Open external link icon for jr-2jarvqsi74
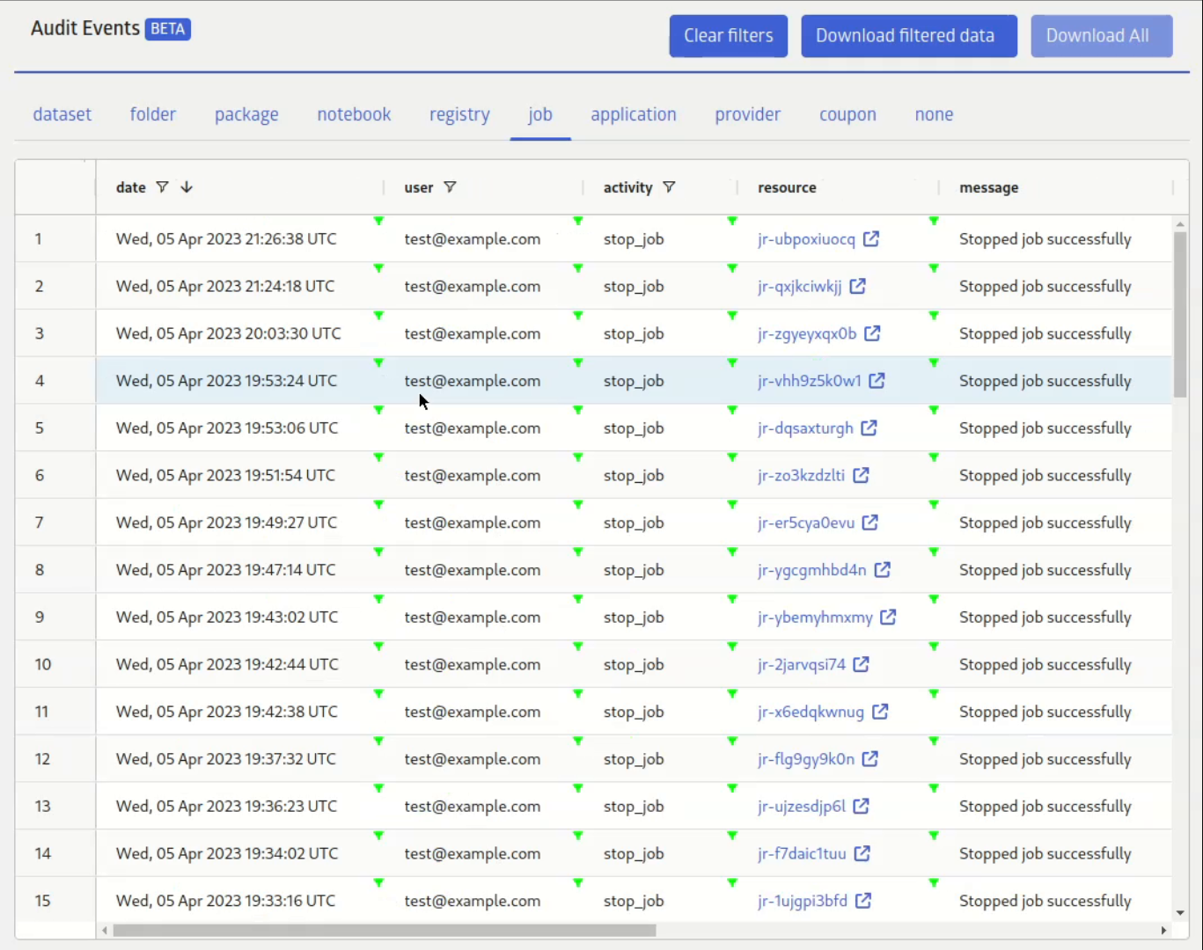This screenshot has height=950, width=1203. [x=862, y=664]
